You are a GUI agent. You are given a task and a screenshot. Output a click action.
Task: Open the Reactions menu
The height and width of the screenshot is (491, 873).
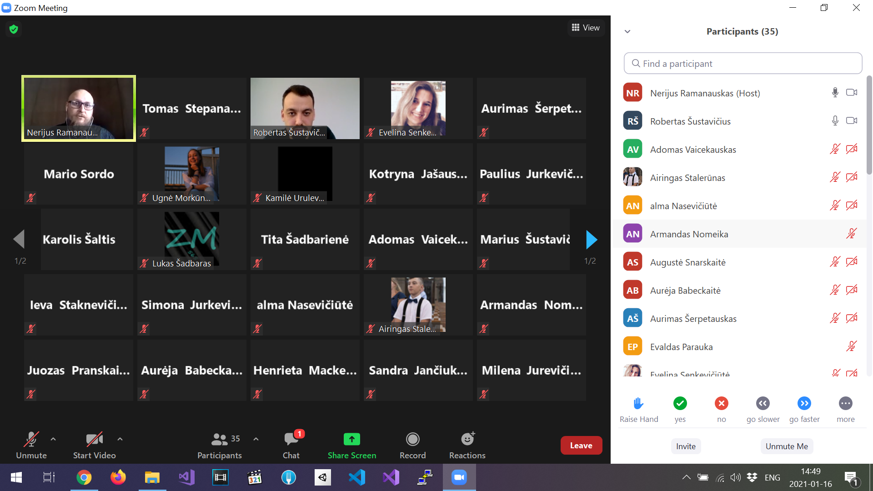(x=467, y=440)
